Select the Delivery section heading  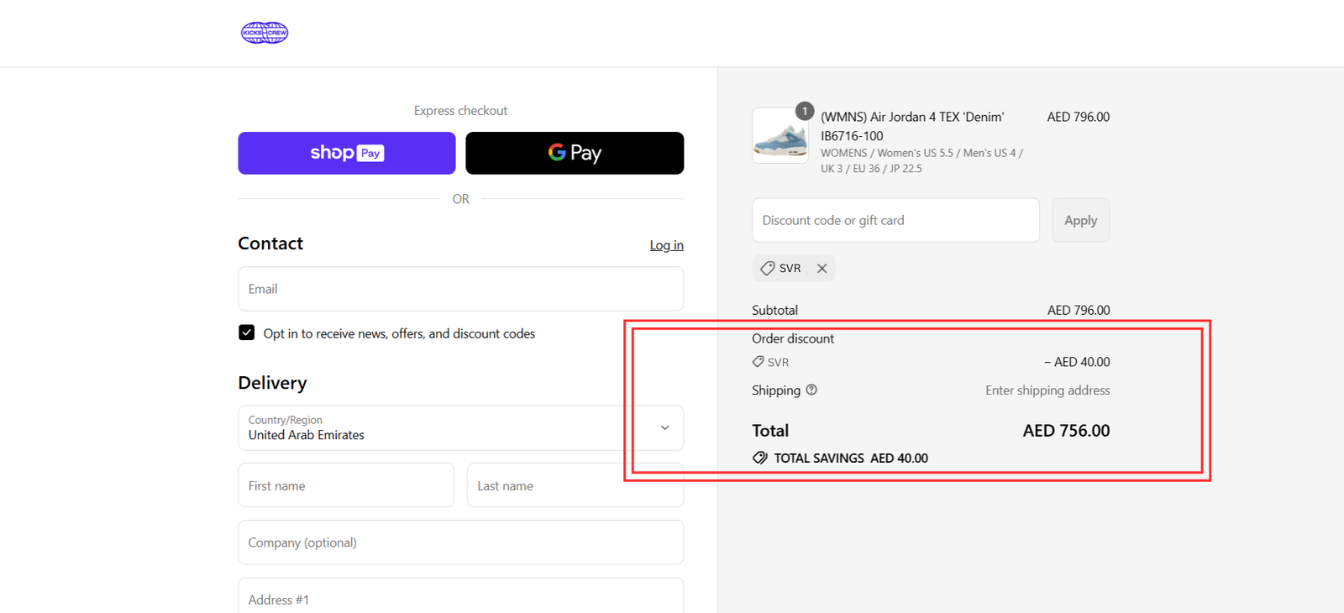tap(272, 383)
